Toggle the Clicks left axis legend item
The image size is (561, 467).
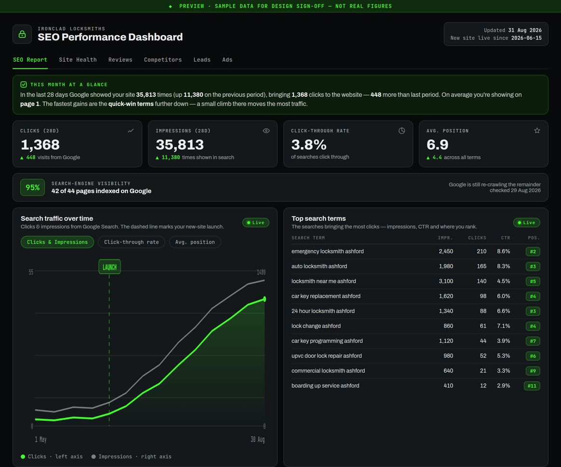click(x=52, y=456)
